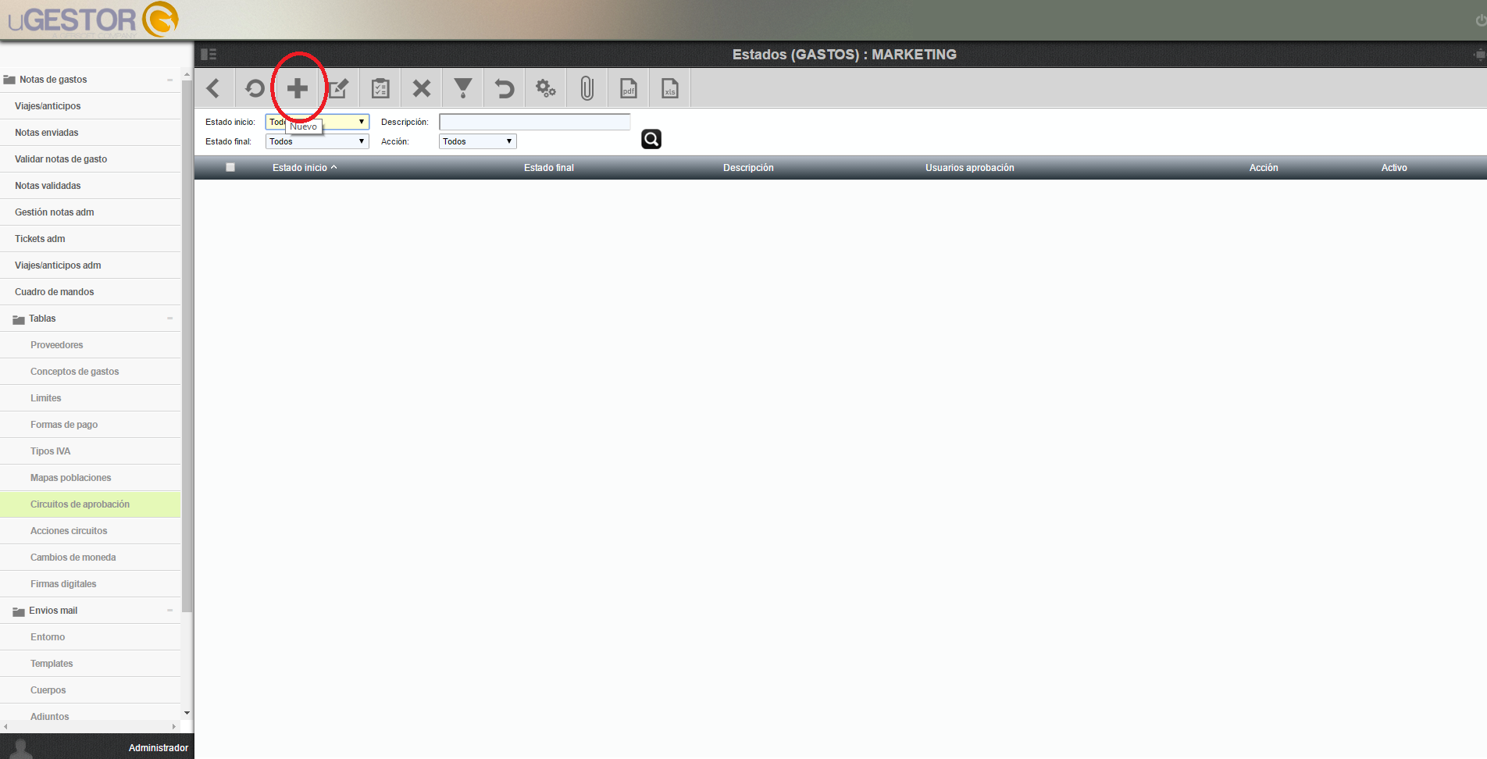The height and width of the screenshot is (759, 1487).
Task: Click the paperclip attachment icon
Action: tap(587, 88)
